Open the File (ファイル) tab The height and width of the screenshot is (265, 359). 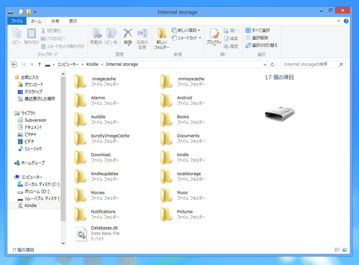[17, 21]
